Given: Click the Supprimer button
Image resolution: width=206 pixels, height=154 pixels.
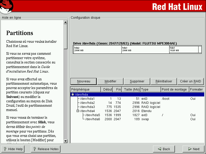Looking at the screenshot, I should coord(137,81).
